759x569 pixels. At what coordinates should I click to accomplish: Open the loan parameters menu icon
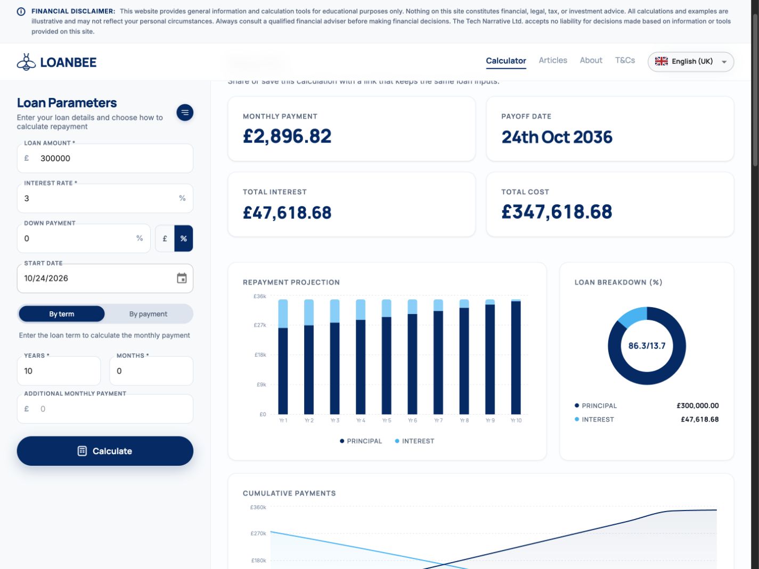click(185, 112)
